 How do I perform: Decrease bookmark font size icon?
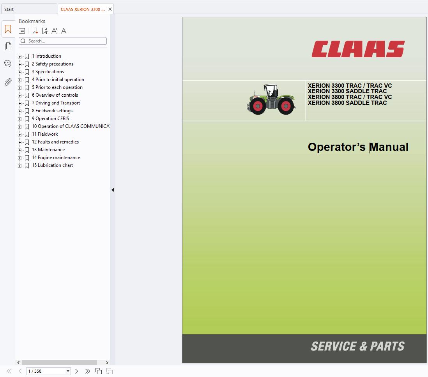tap(64, 31)
